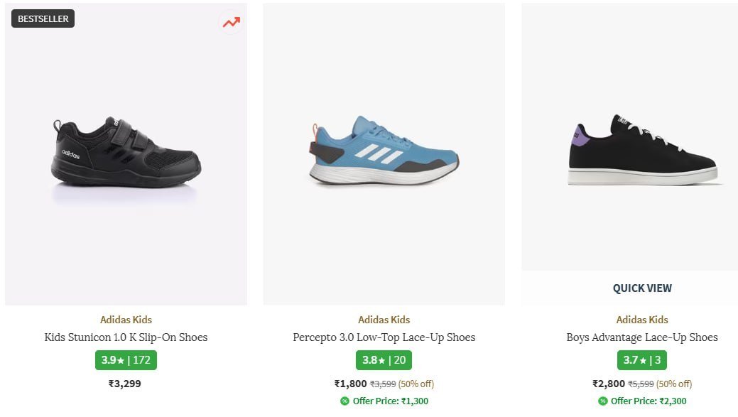738x417 pixels.
Task: Click the trending arrow icon on first product
Action: click(231, 22)
